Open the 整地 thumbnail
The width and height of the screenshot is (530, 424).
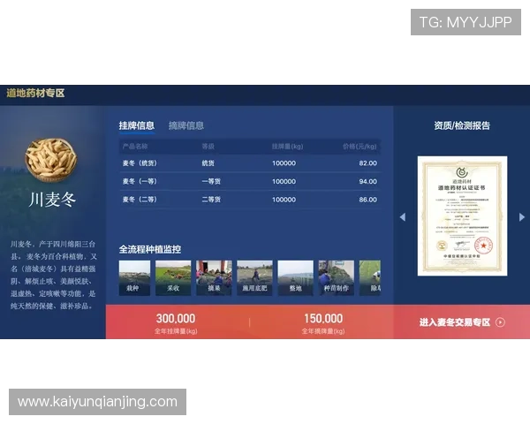[295, 278]
